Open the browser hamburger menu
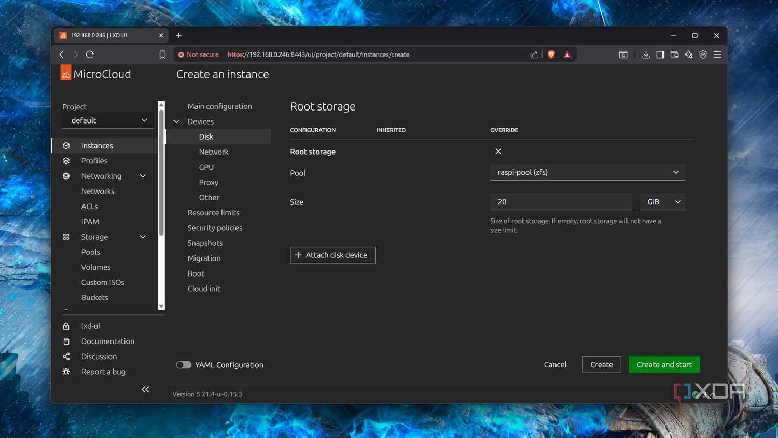Image resolution: width=778 pixels, height=438 pixels. (717, 54)
